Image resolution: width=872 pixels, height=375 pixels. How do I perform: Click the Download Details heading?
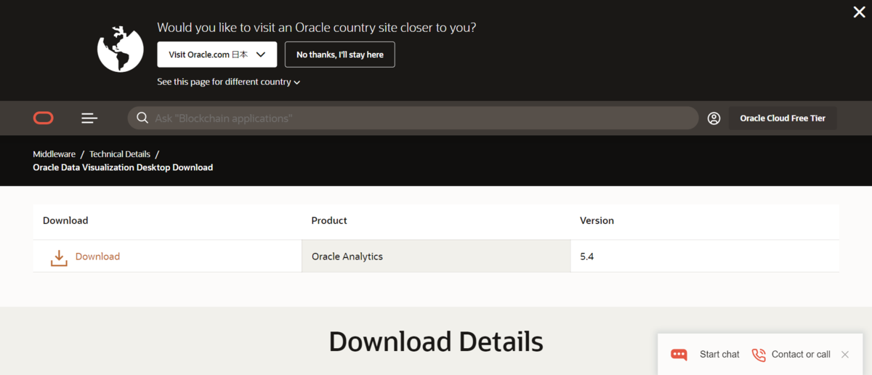pos(436,342)
